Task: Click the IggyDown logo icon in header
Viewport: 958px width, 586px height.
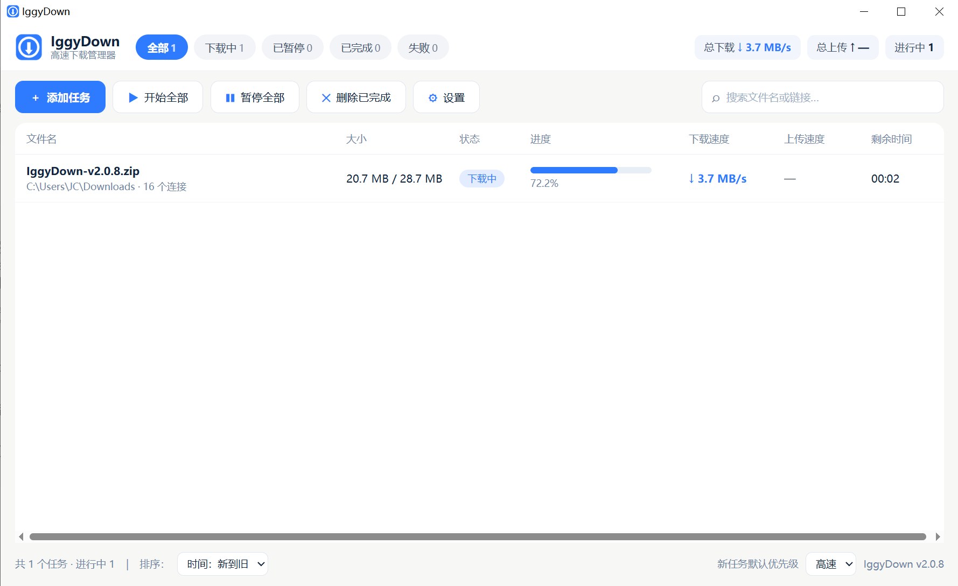Action: (x=29, y=47)
